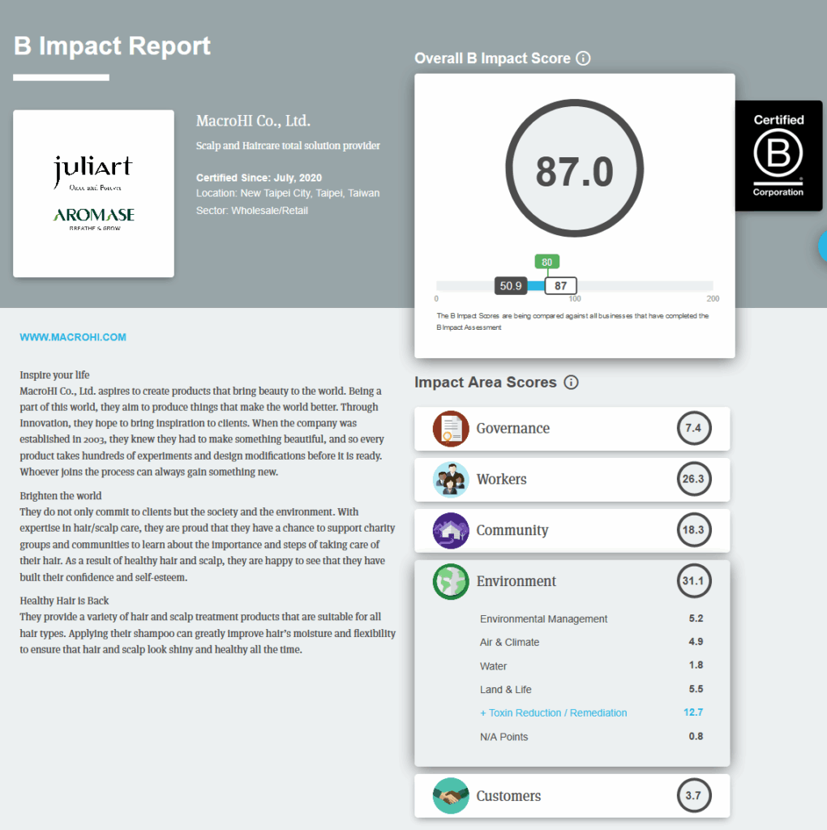Click the Certified Since: July, 2020 text
The height and width of the screenshot is (830, 827).
pos(259,178)
